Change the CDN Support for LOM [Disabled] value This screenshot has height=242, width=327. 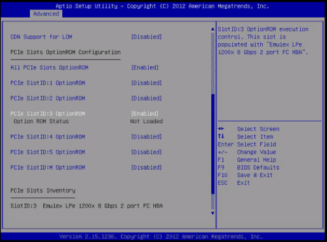(x=146, y=37)
